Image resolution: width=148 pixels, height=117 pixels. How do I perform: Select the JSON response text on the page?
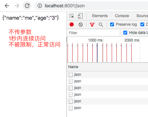click(x=31, y=18)
